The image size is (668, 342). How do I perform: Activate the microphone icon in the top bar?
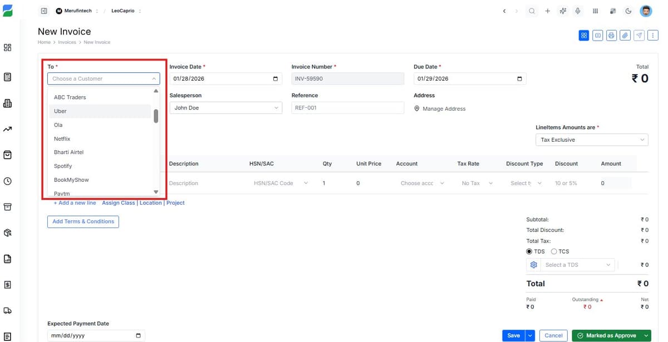[579, 11]
